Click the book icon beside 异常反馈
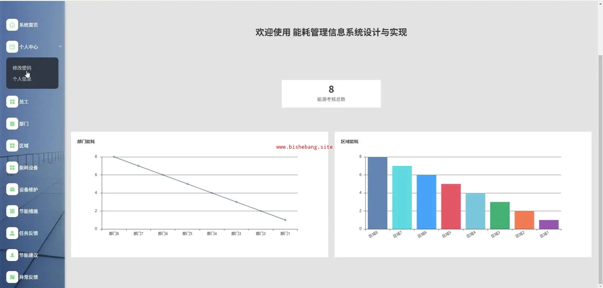603x288 pixels. pyautogui.click(x=12, y=277)
